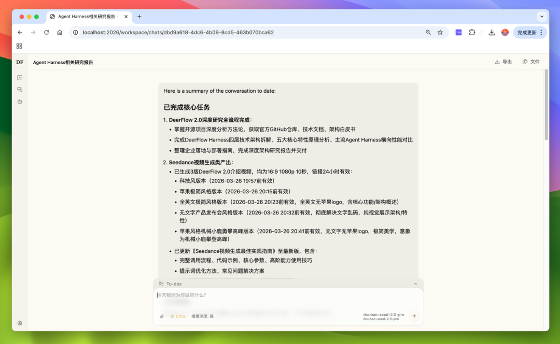Click 'DeerFlow 2.0深度研究全流程完成' item

pos(209,120)
